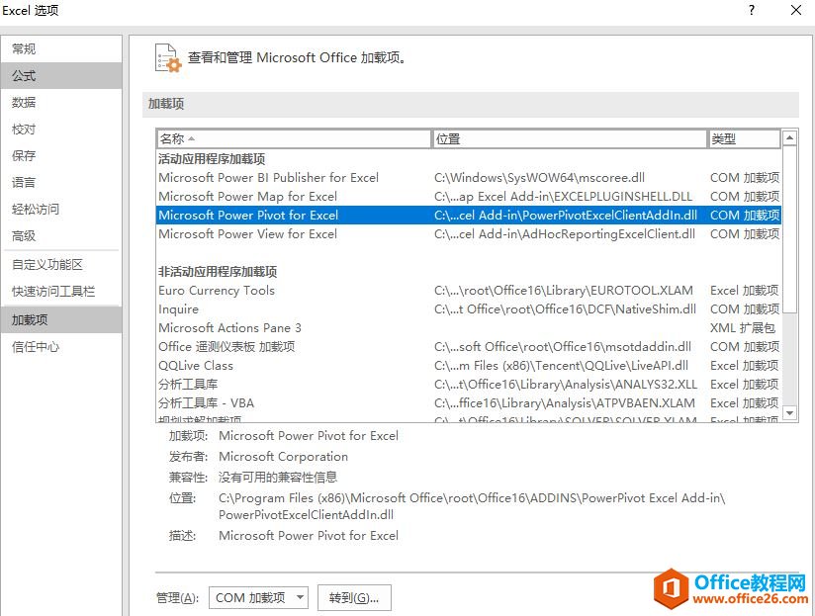Click the NativeShim.dll location path
Image resolution: width=815 pixels, height=616 pixels.
565,309
